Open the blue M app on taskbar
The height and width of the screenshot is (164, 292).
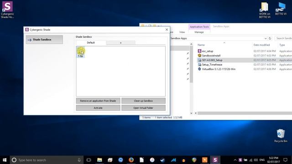[173, 160]
